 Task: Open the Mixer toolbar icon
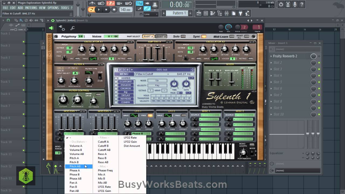226,13
